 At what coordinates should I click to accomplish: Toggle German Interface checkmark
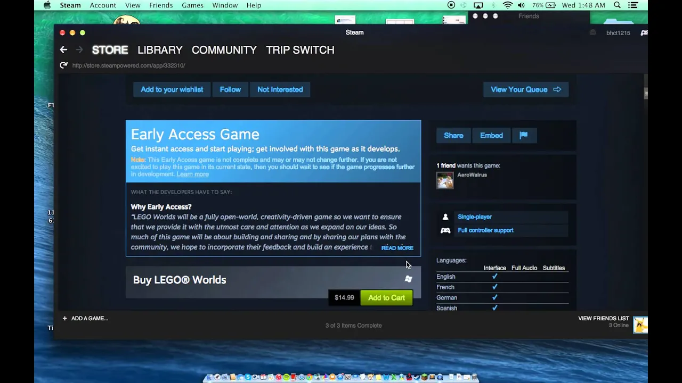point(494,298)
